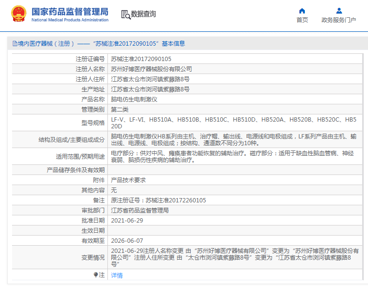Click the lightbulb icon next to 注
Image resolution: width=368 pixels, height=287 pixels.
[96, 275]
